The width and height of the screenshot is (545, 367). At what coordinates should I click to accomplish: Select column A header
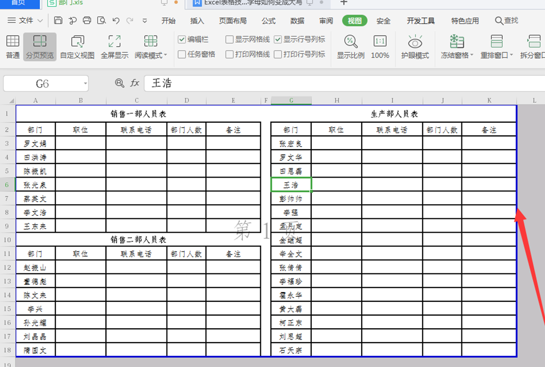[36, 101]
